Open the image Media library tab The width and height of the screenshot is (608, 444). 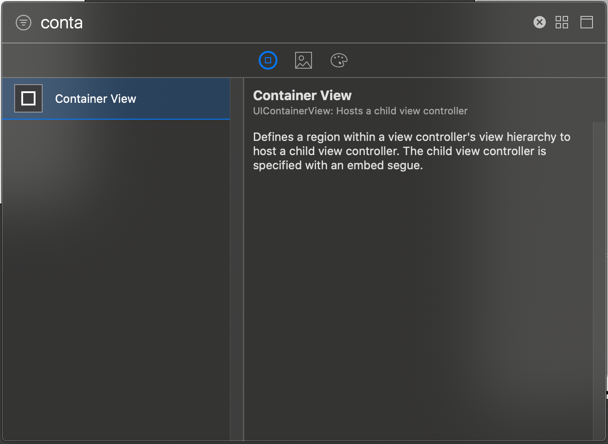[x=304, y=60]
